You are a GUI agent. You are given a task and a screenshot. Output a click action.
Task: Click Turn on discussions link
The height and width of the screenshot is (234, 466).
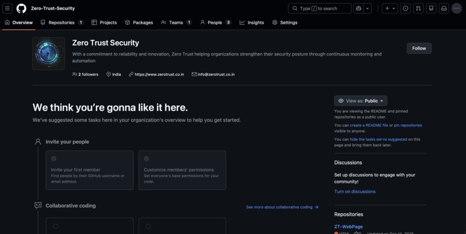point(355,192)
